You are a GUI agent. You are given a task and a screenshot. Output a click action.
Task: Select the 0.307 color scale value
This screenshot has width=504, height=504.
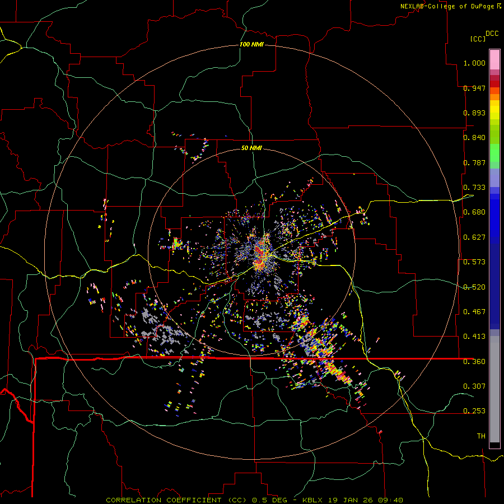click(x=474, y=386)
